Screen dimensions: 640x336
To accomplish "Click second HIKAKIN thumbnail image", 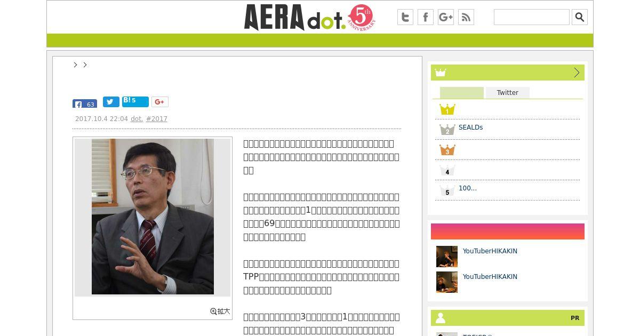I will (447, 282).
